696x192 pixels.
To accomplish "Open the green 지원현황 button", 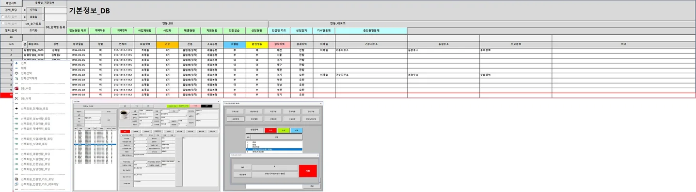I will pos(212,30).
